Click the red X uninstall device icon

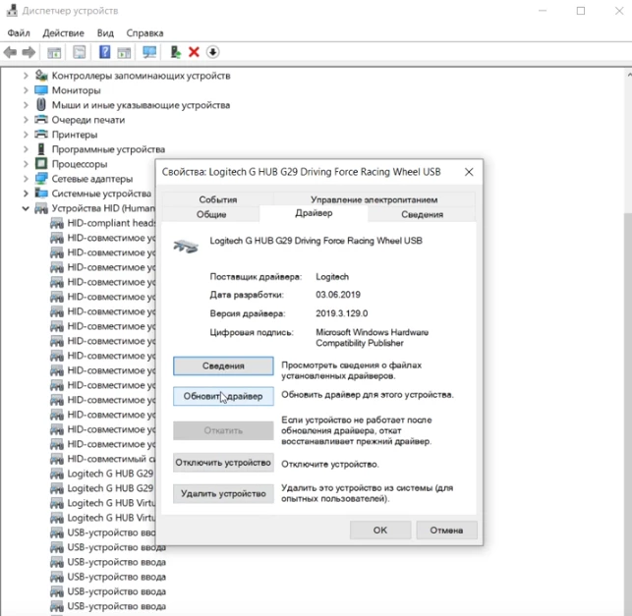(194, 52)
